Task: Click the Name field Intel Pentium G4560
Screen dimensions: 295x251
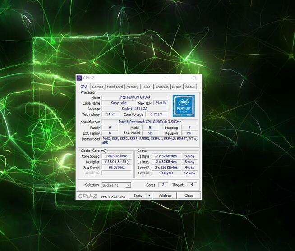Action: tap(134, 97)
